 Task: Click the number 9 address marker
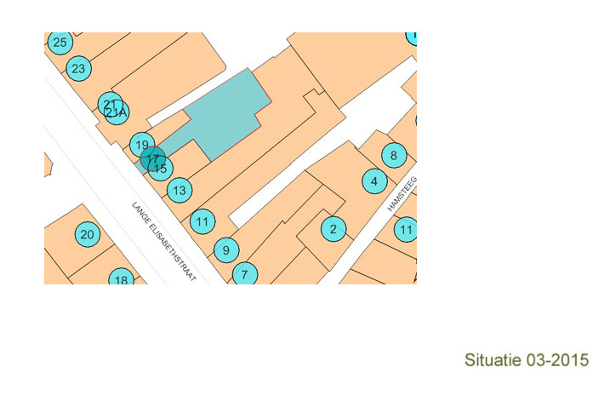click(225, 250)
